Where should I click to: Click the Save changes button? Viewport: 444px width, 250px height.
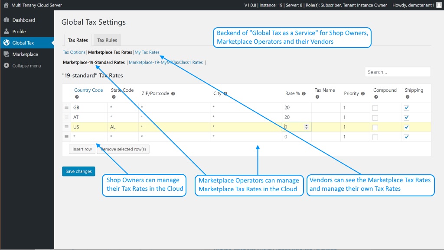pyautogui.click(x=78, y=171)
